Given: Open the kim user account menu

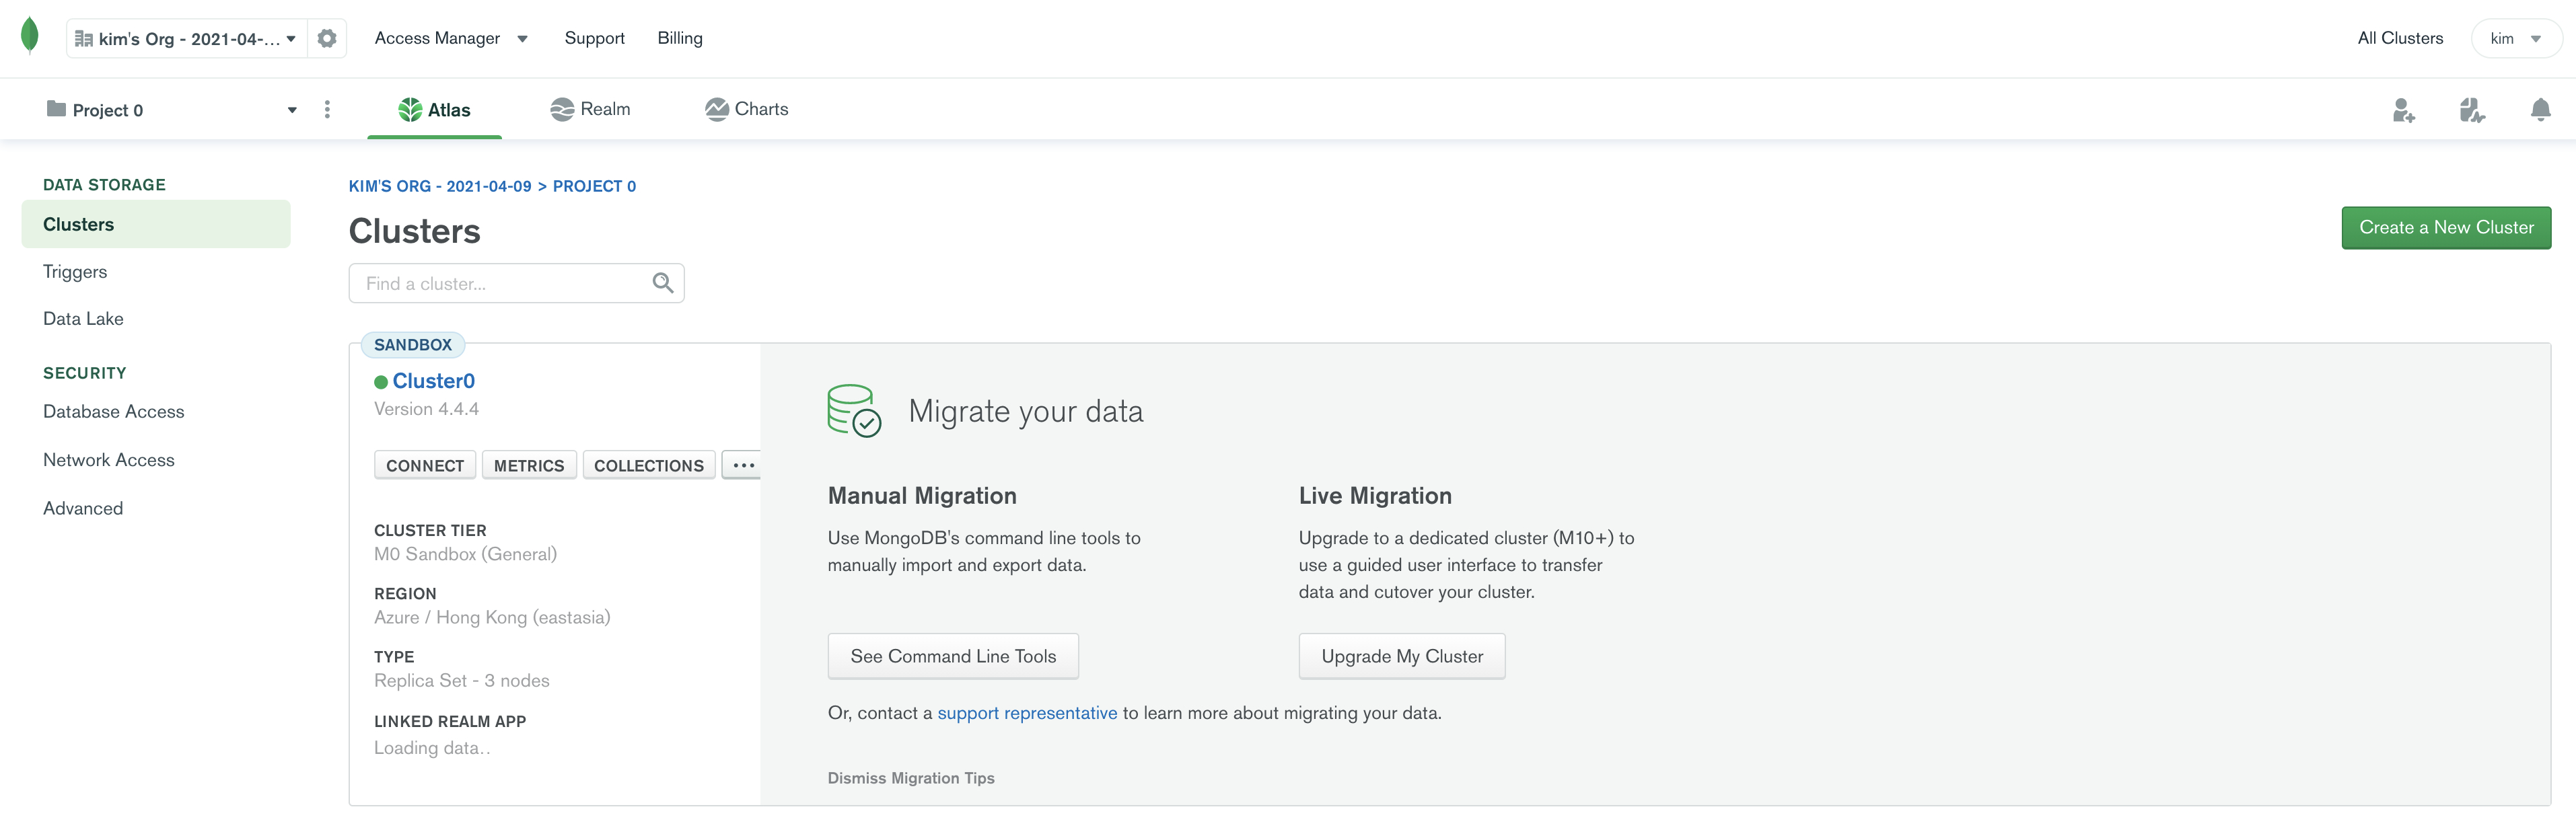Looking at the screenshot, I should coord(2516,39).
